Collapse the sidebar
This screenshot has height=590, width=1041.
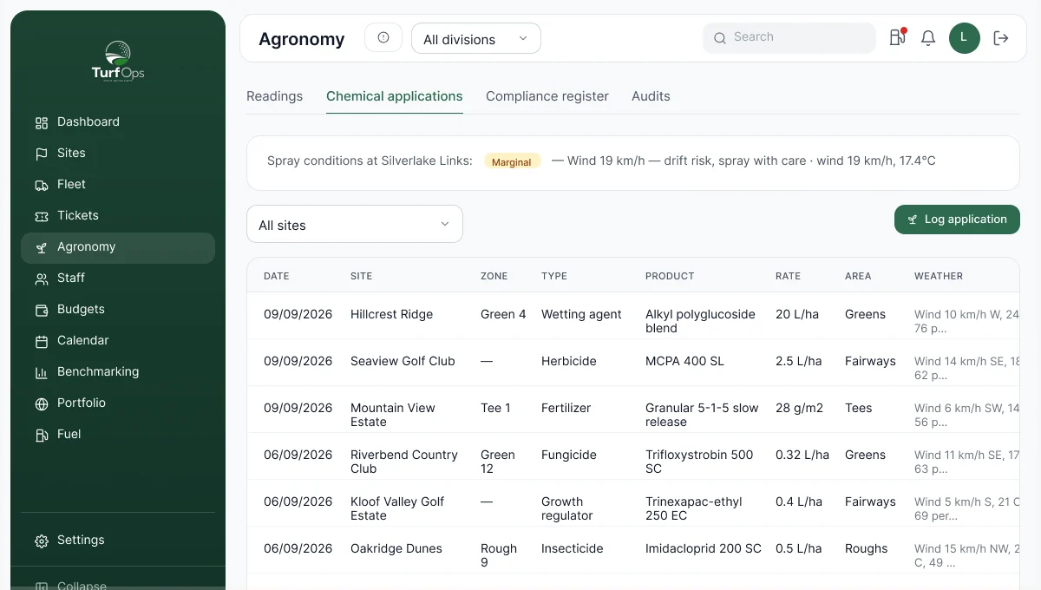118,585
